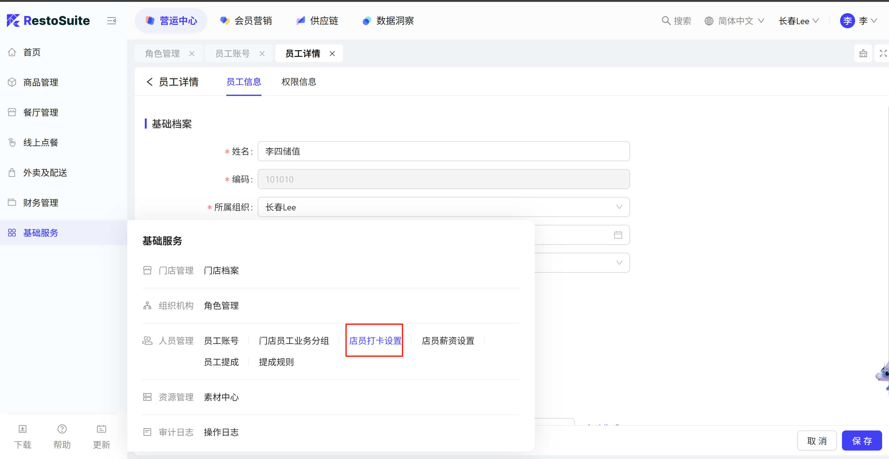Close the 员工账号 page tab
This screenshot has height=459, width=889.
coord(262,54)
